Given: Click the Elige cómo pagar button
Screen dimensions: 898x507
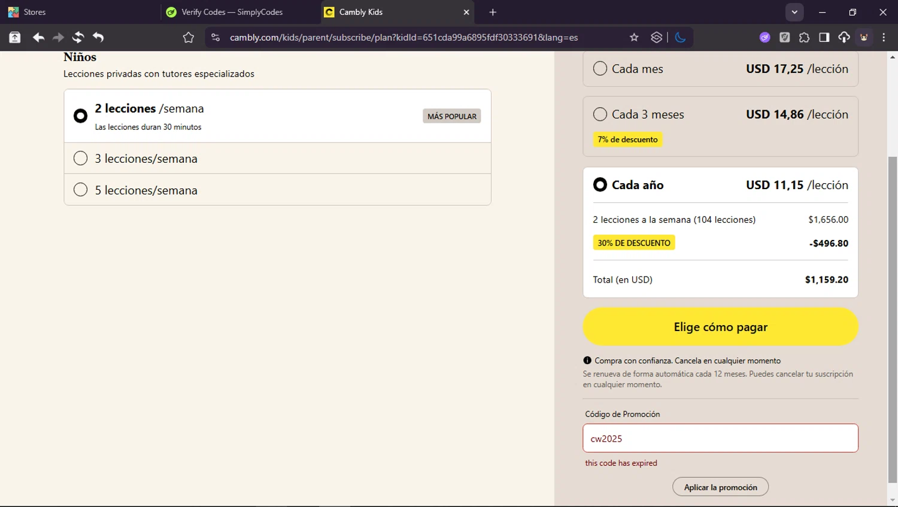Looking at the screenshot, I should pos(720,327).
